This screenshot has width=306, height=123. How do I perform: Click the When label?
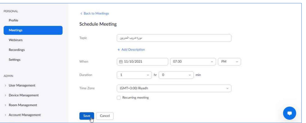[x=84, y=61]
